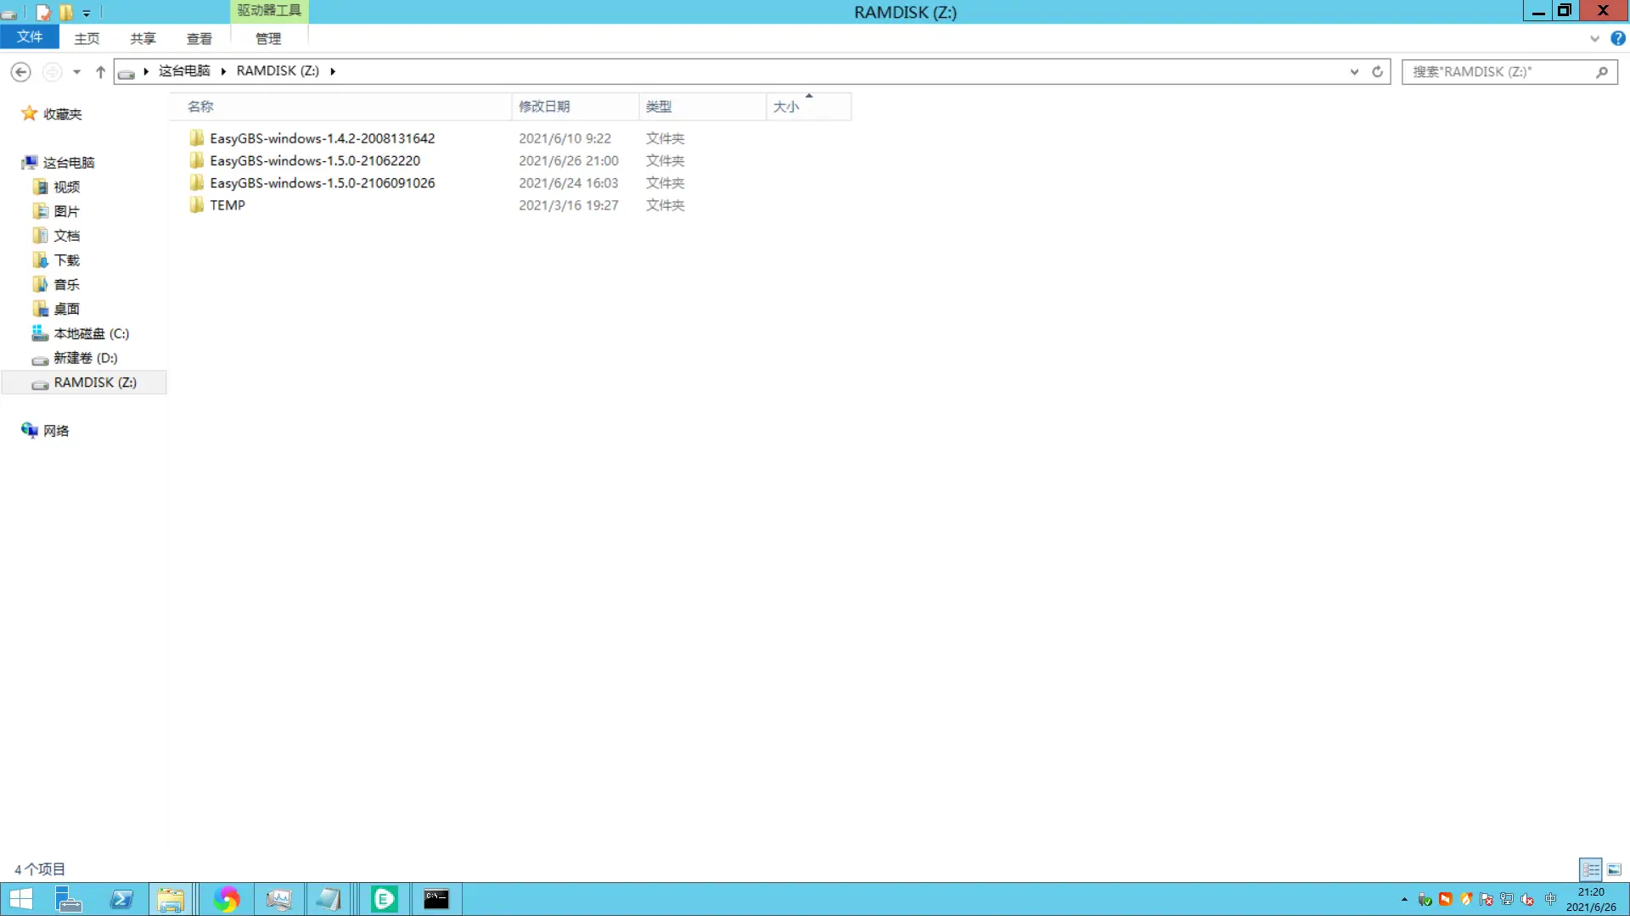Click the Windows Start button
Screen dimensions: 1630x916
click(20, 899)
